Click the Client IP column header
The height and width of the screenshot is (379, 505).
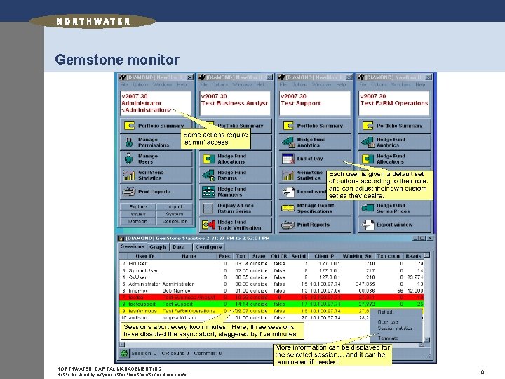[324, 256]
